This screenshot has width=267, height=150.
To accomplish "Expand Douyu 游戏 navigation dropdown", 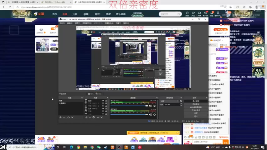I will 98,14.
